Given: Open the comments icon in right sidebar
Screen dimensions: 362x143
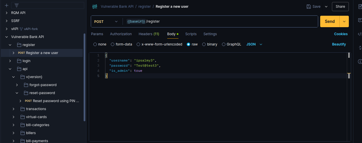Looking at the screenshot, I should [x=360, y=20].
